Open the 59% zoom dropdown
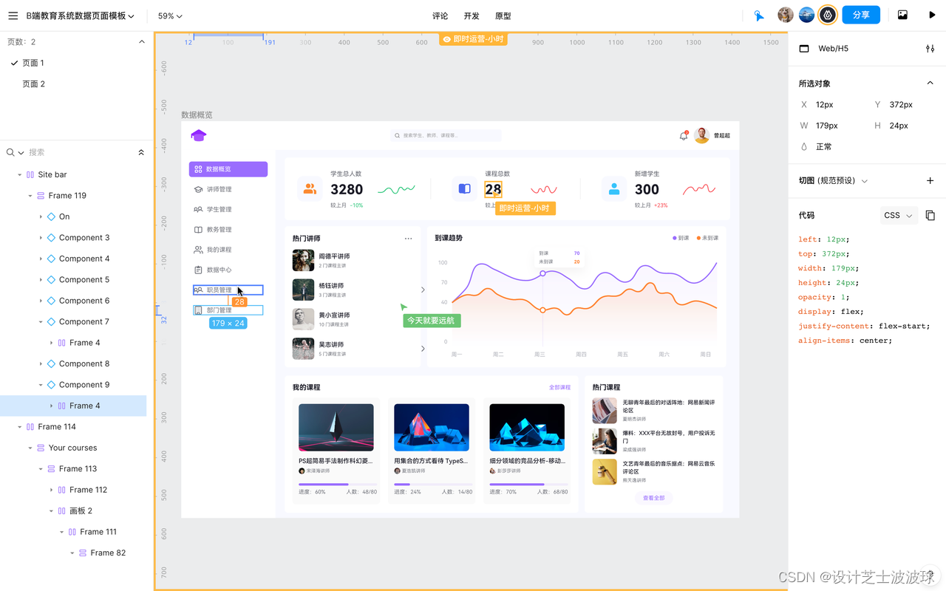Viewport: 946px width, 591px height. (x=170, y=16)
